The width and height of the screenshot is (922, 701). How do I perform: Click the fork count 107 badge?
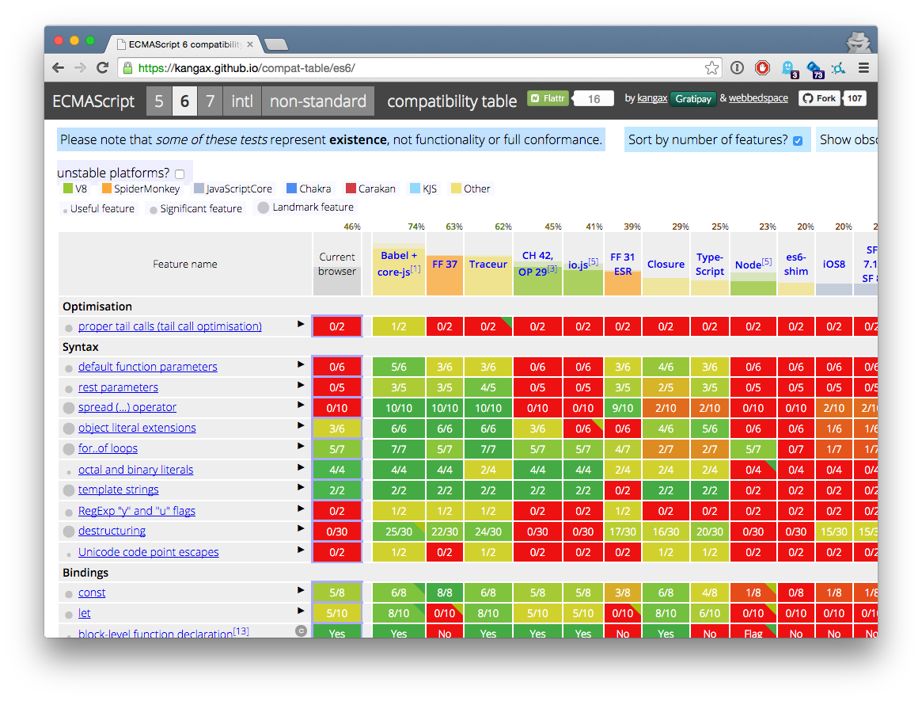pos(855,98)
